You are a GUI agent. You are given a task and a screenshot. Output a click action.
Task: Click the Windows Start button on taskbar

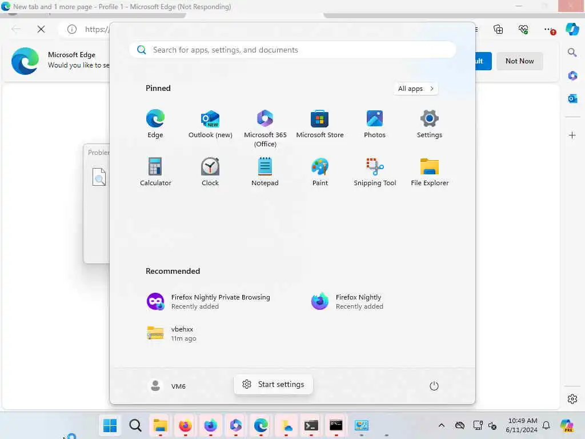coord(110,425)
